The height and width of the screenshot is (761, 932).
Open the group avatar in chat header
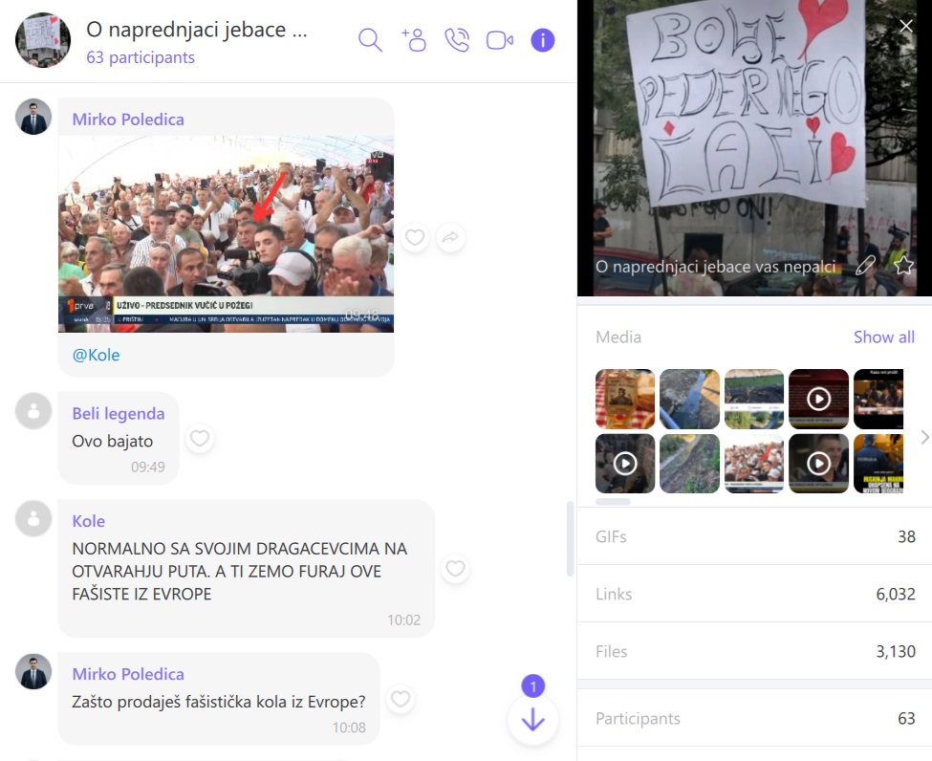pos(43,40)
